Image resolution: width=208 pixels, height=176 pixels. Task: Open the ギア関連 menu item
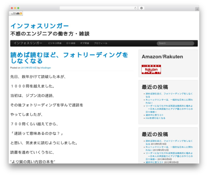84,43
